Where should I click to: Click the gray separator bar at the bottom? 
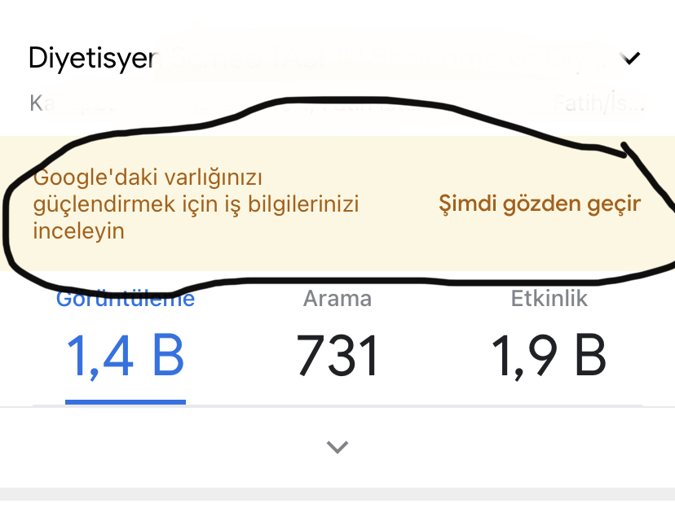(337, 494)
